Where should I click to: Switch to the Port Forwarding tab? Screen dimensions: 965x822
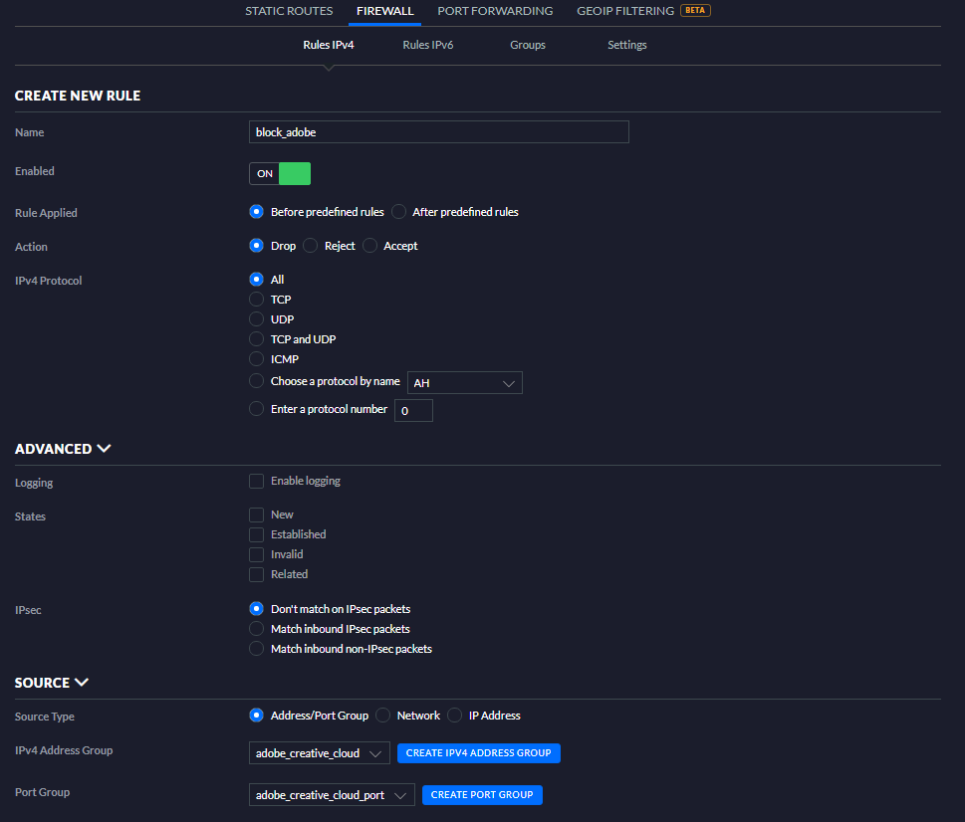click(495, 11)
